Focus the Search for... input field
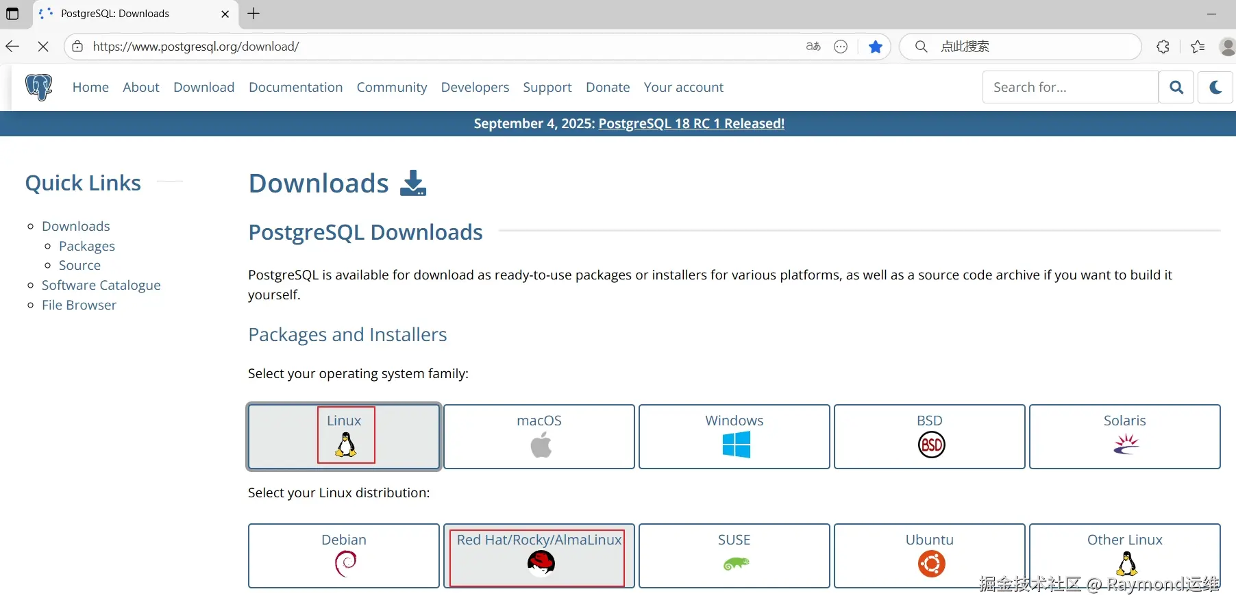Image resolution: width=1236 pixels, height=611 pixels. (x=1070, y=87)
